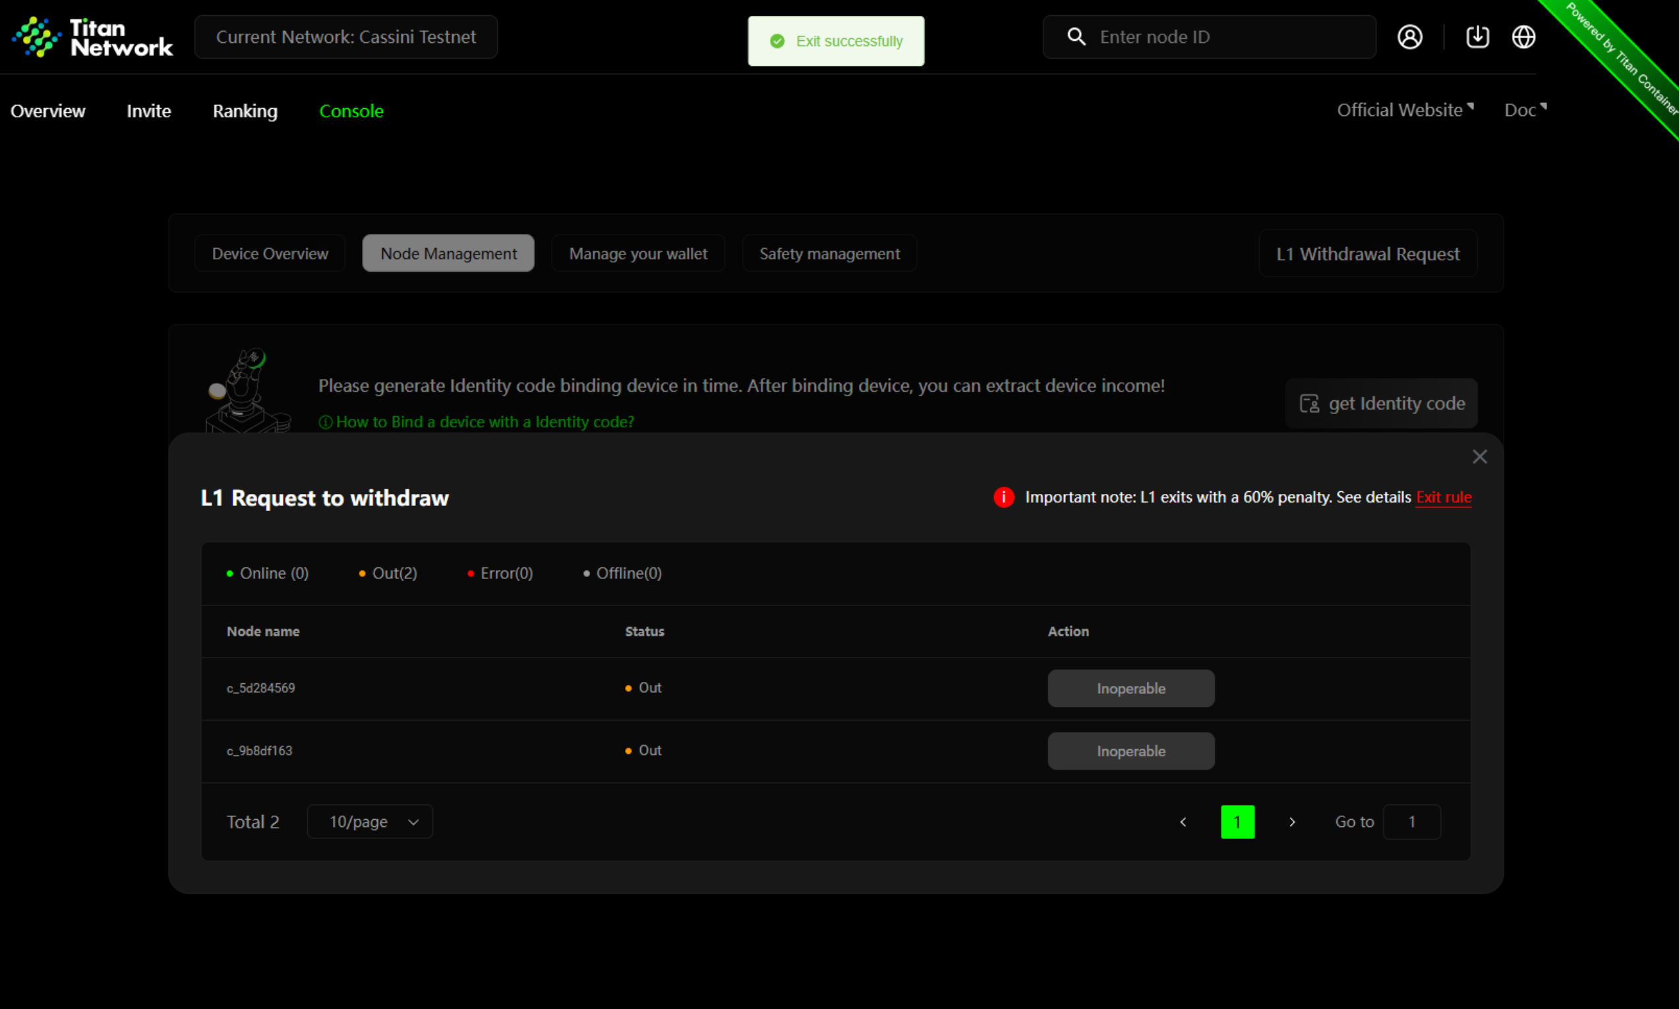
Task: Go to previous page arrow
Action: pyautogui.click(x=1183, y=821)
